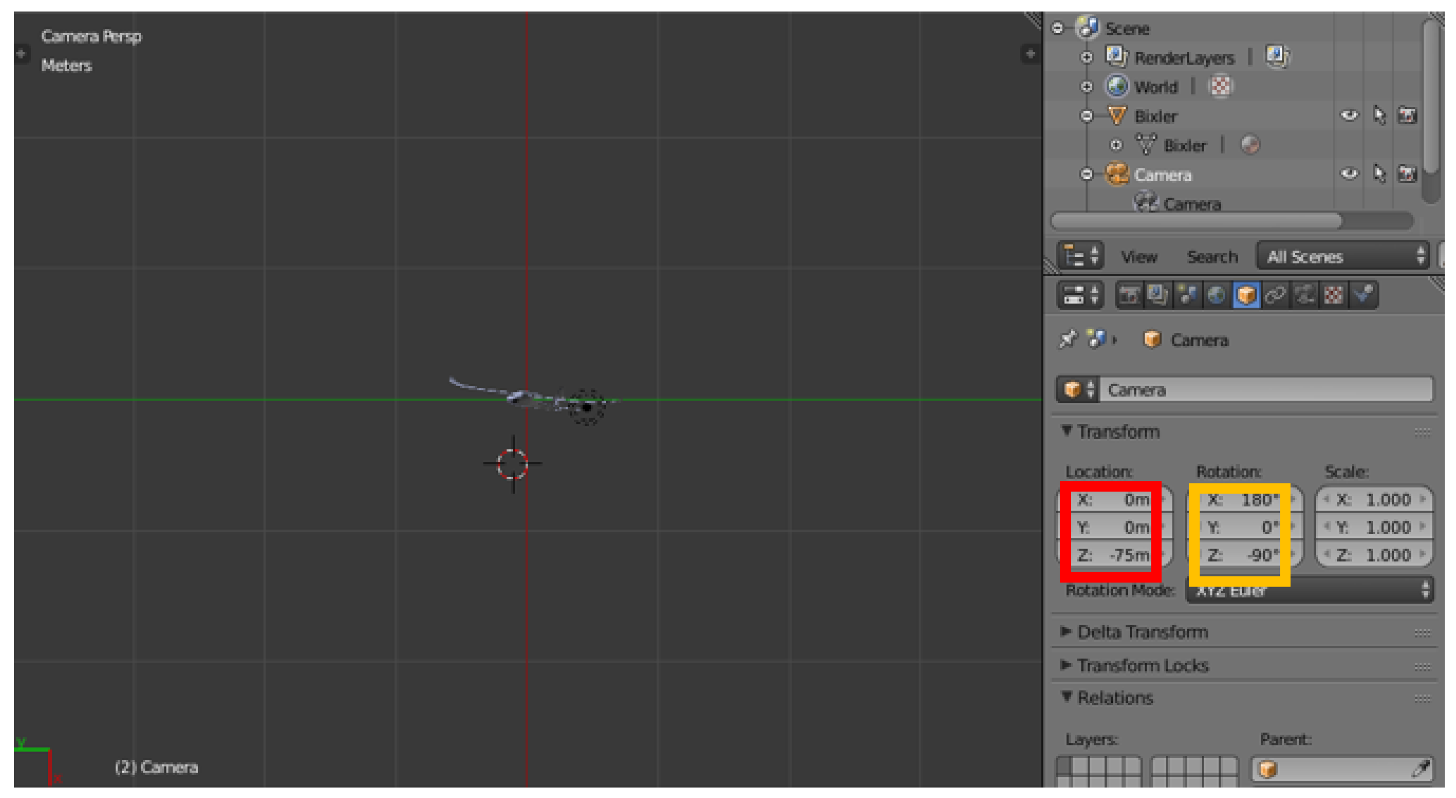
Task: Click the eyedropper in Parent field
Action: 1421,769
